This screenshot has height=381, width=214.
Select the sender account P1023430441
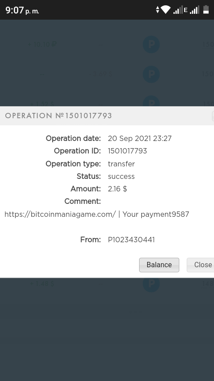131,240
